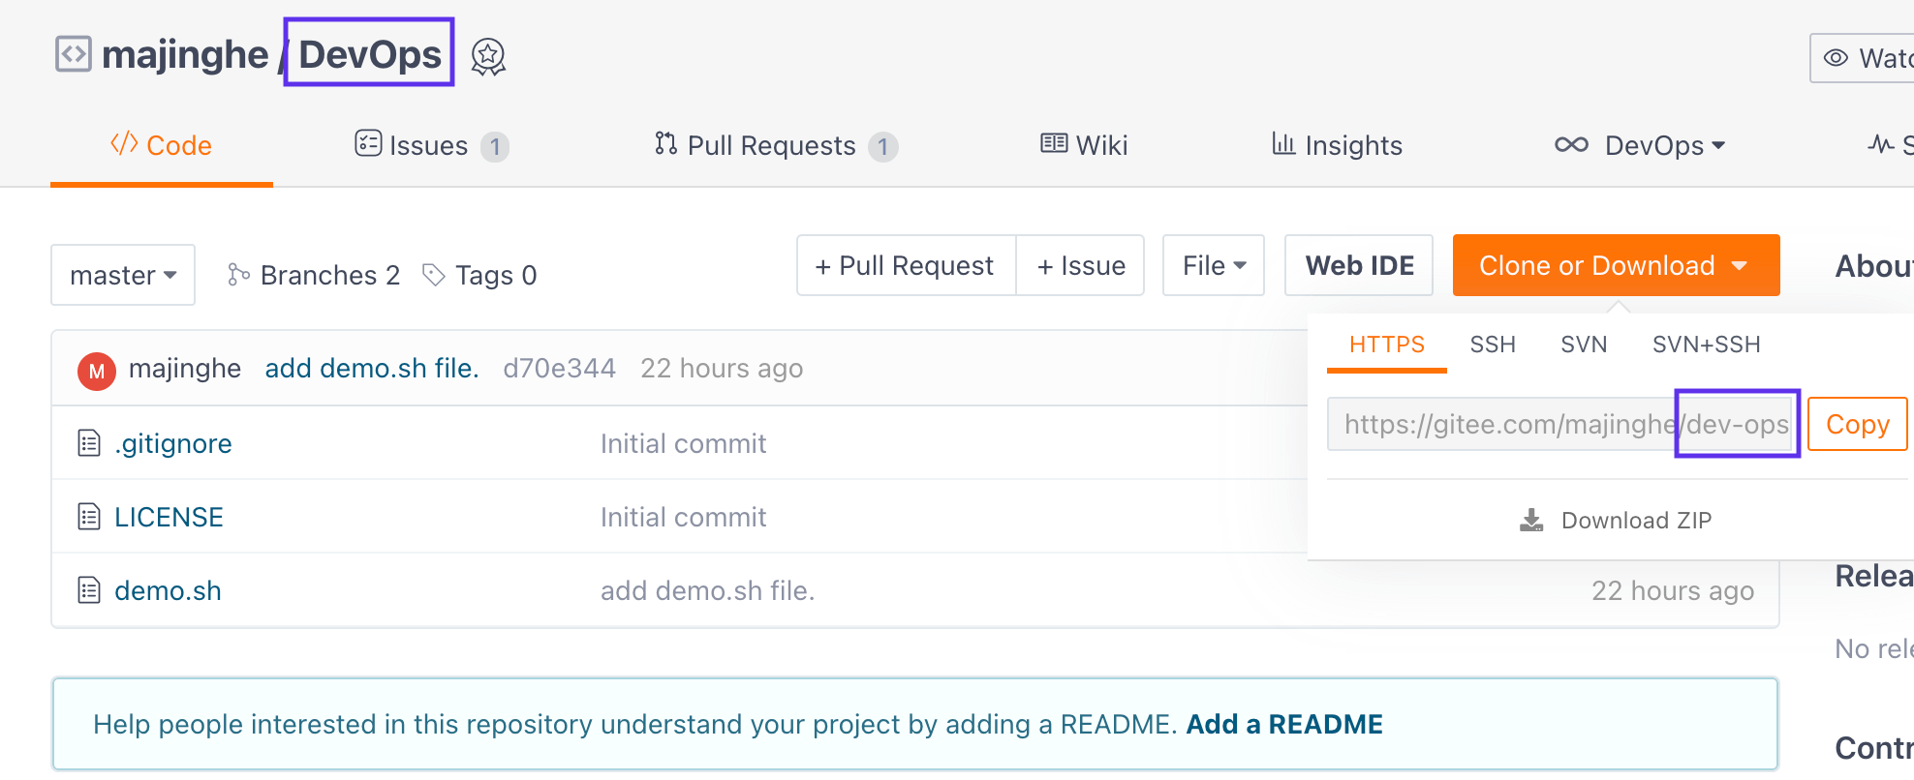Viewport: 1914px width, 780px height.
Task: Click the file icon next to LICENSE
Action: tap(89, 518)
